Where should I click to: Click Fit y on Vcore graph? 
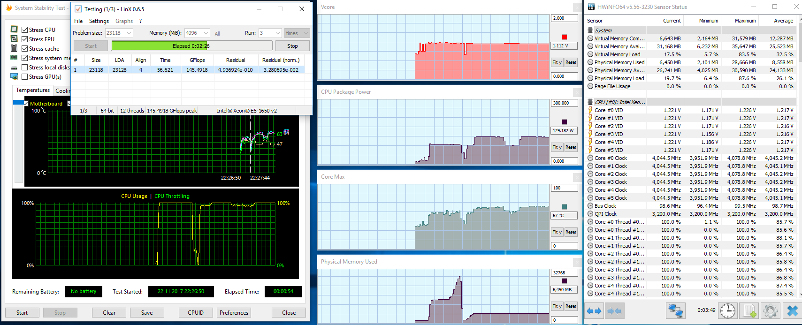click(557, 62)
